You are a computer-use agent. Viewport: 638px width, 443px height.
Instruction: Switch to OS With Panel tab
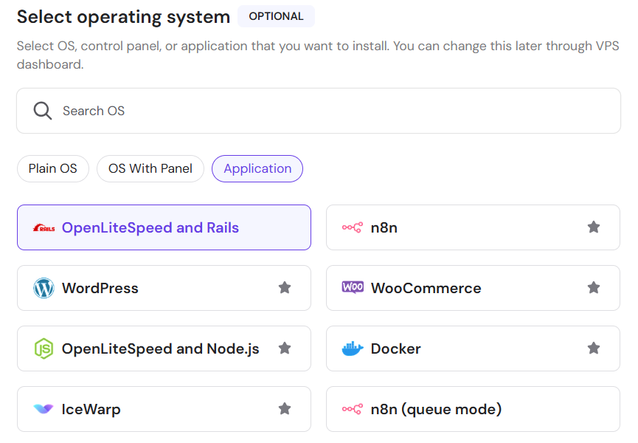coord(150,168)
